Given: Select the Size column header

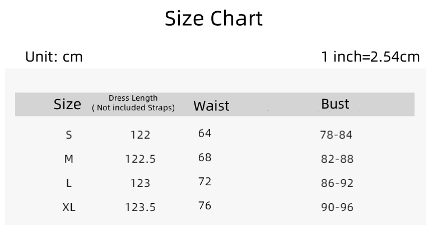Looking at the screenshot, I should [x=67, y=104].
